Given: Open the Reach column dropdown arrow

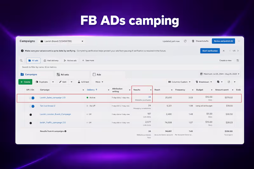Looking at the screenshot, I should tap(172, 90).
